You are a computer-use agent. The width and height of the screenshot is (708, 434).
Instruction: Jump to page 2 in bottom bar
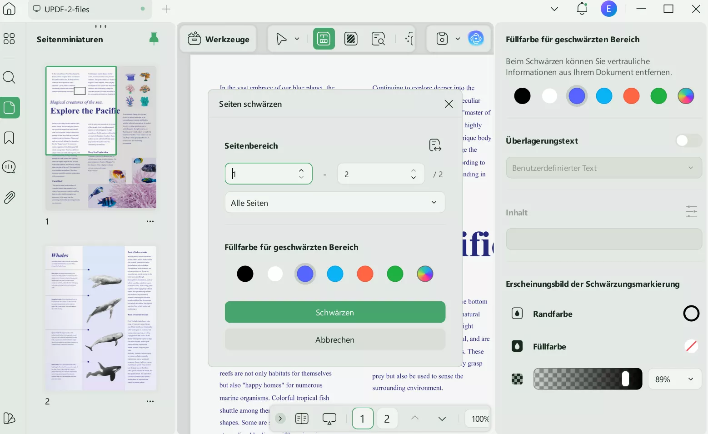pyautogui.click(x=387, y=418)
